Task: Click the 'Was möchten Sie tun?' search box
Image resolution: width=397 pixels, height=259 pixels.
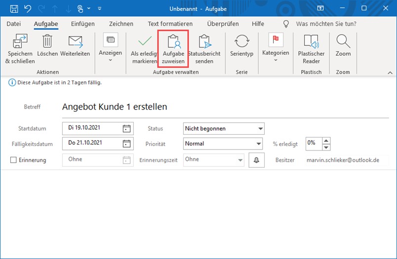Action: 326,24
